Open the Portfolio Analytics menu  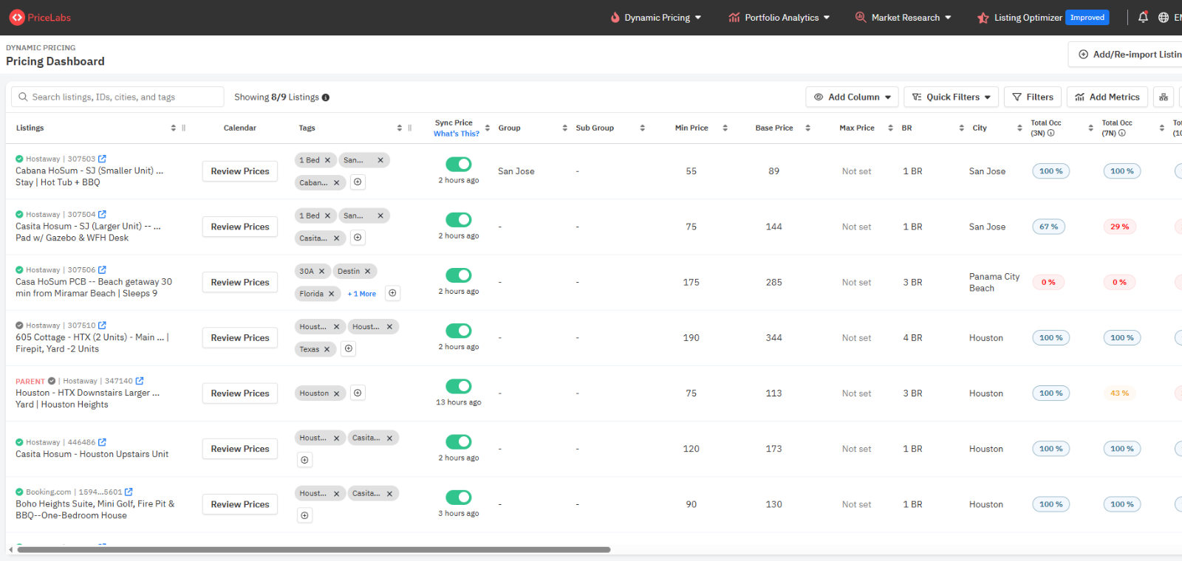click(x=779, y=18)
